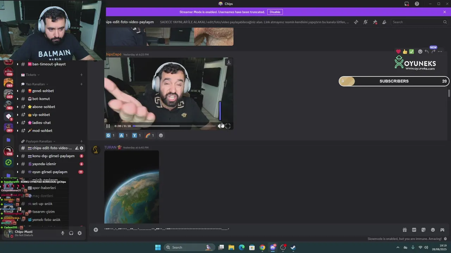The width and height of the screenshot is (451, 253).
Task: Toggle the A reaction on video message
Action: click(123, 135)
